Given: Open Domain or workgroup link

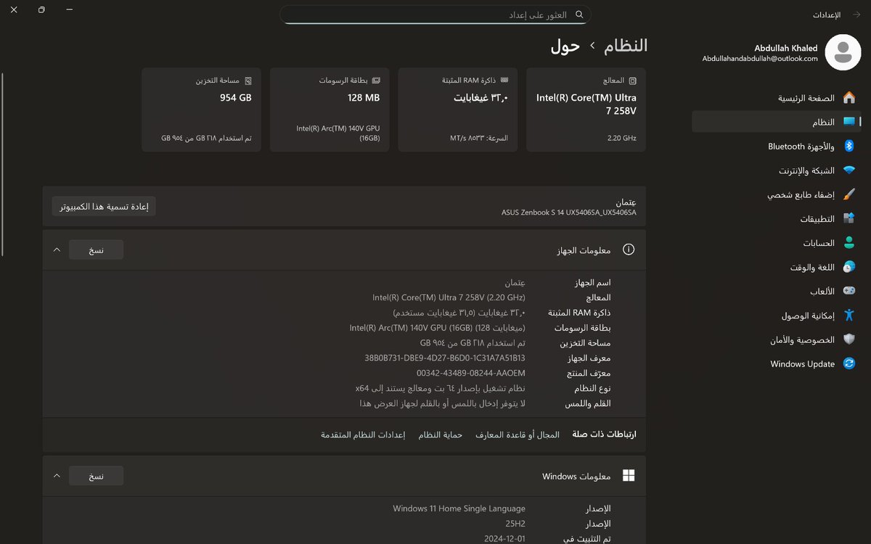Looking at the screenshot, I should 518,434.
